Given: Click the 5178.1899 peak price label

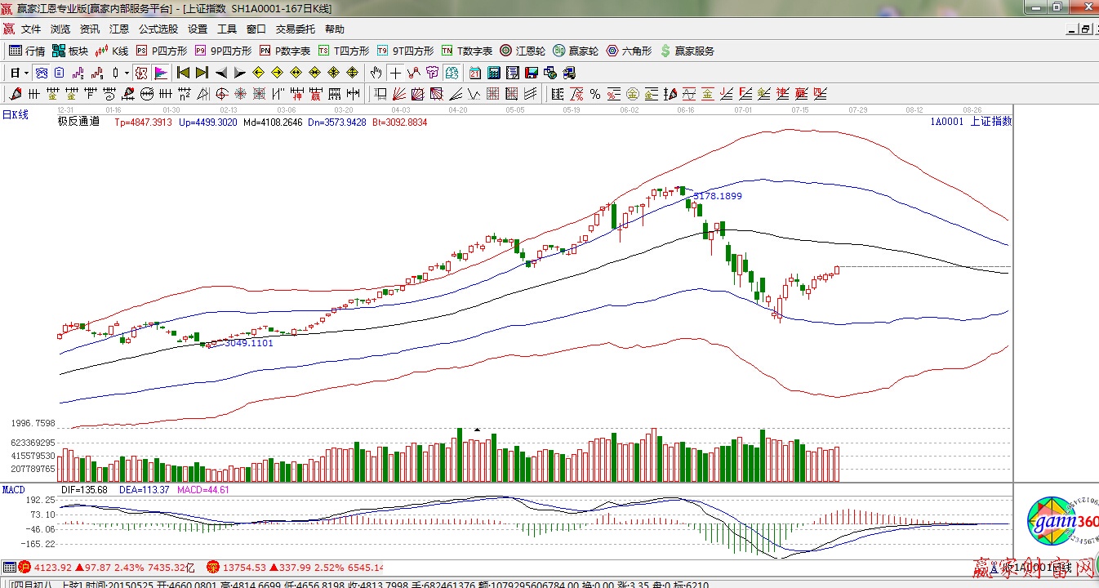Looking at the screenshot, I should pyautogui.click(x=718, y=196).
